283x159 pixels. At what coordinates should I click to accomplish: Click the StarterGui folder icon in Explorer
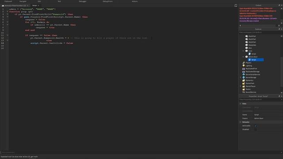(x=244, y=80)
